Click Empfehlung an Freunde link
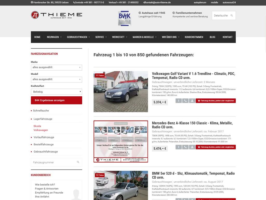Image resolution: width=266 pixels, height=200 pixels. (x=49, y=192)
